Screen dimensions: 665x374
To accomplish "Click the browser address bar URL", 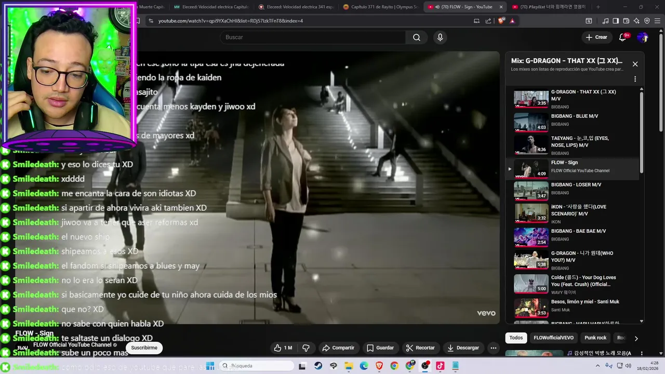I will (231, 21).
